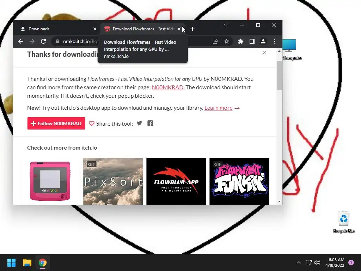
Task: Close the Downloads tab
Action: 95,29
